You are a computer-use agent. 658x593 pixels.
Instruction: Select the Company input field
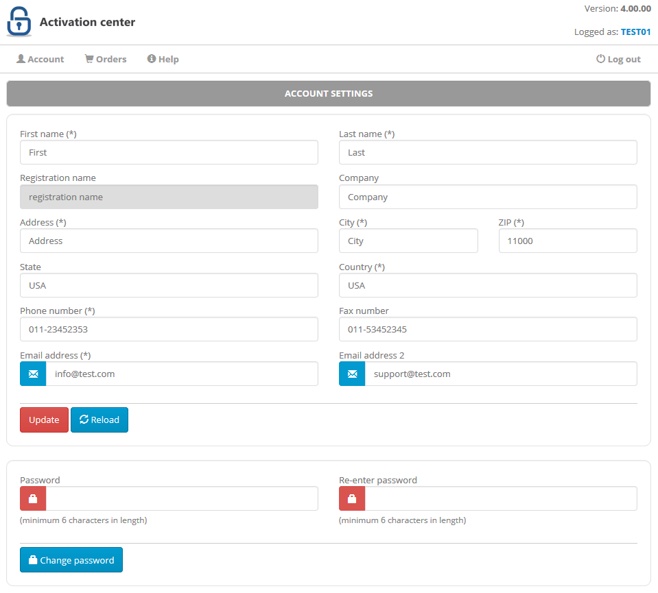[488, 197]
